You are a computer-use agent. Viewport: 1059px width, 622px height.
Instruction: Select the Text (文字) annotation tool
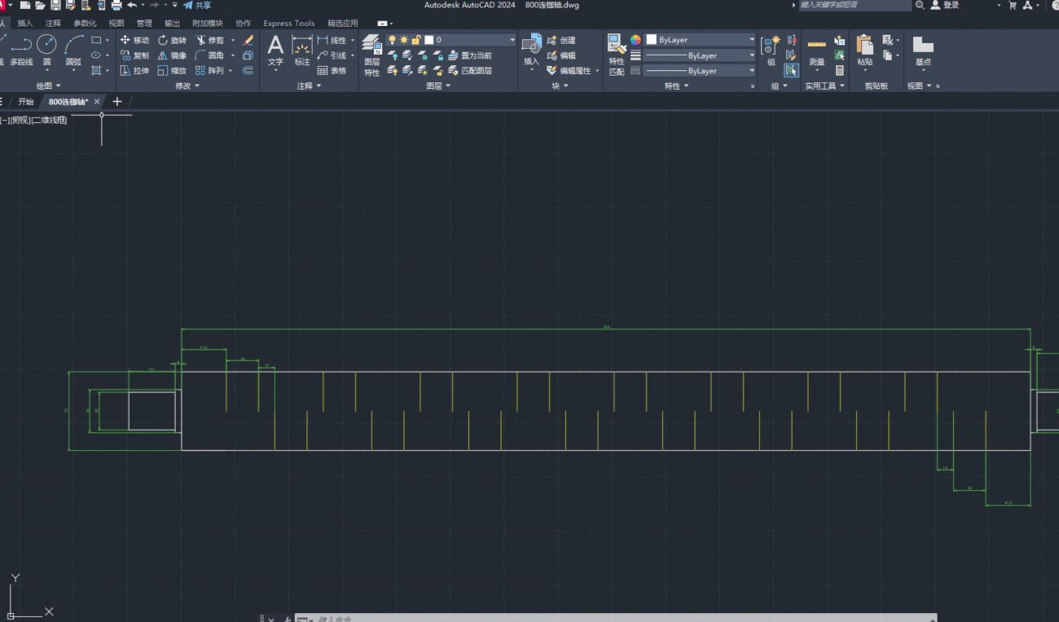pos(275,49)
